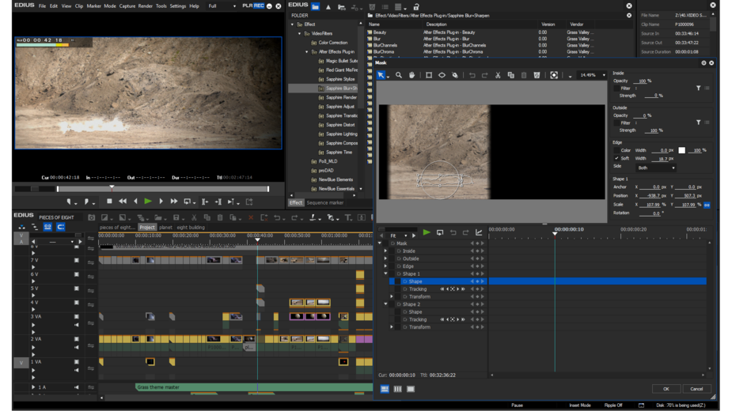Click the scissors cut icon in timeline toolbar
The height and width of the screenshot is (411, 732).
click(194, 218)
